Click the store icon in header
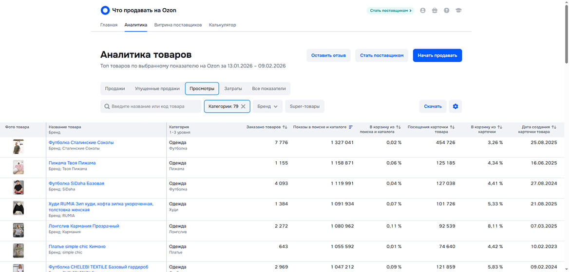Image resolution: width=570 pixels, height=272 pixels. pos(435,11)
